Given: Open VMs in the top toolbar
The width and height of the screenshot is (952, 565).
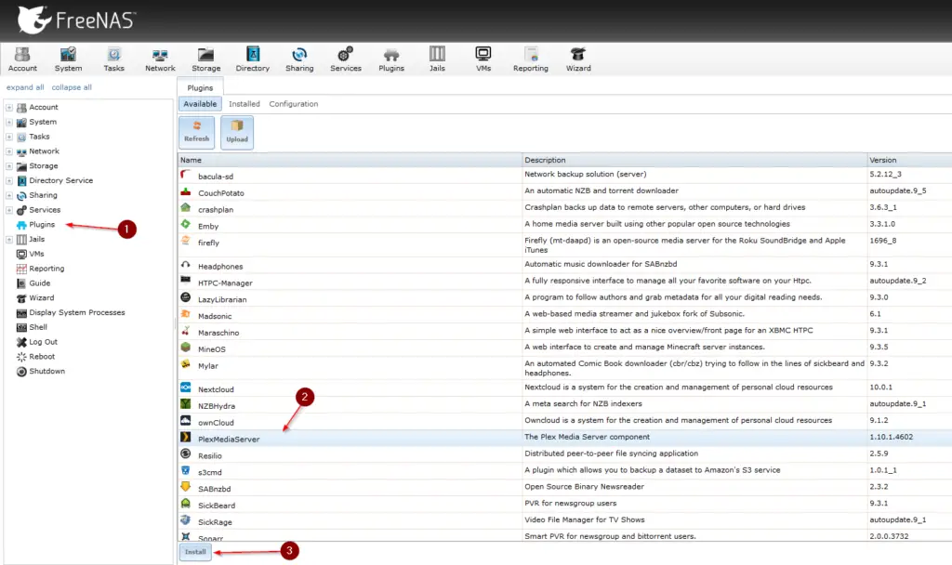Looking at the screenshot, I should coord(483,59).
